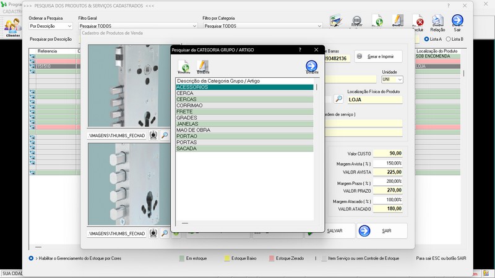Click the Excluir delete icon in toolbar
This screenshot has width=495, height=278.
pos(418,22)
